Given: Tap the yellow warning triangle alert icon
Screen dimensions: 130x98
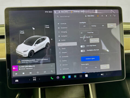Looking at the screenshot, I should (x=19, y=62).
